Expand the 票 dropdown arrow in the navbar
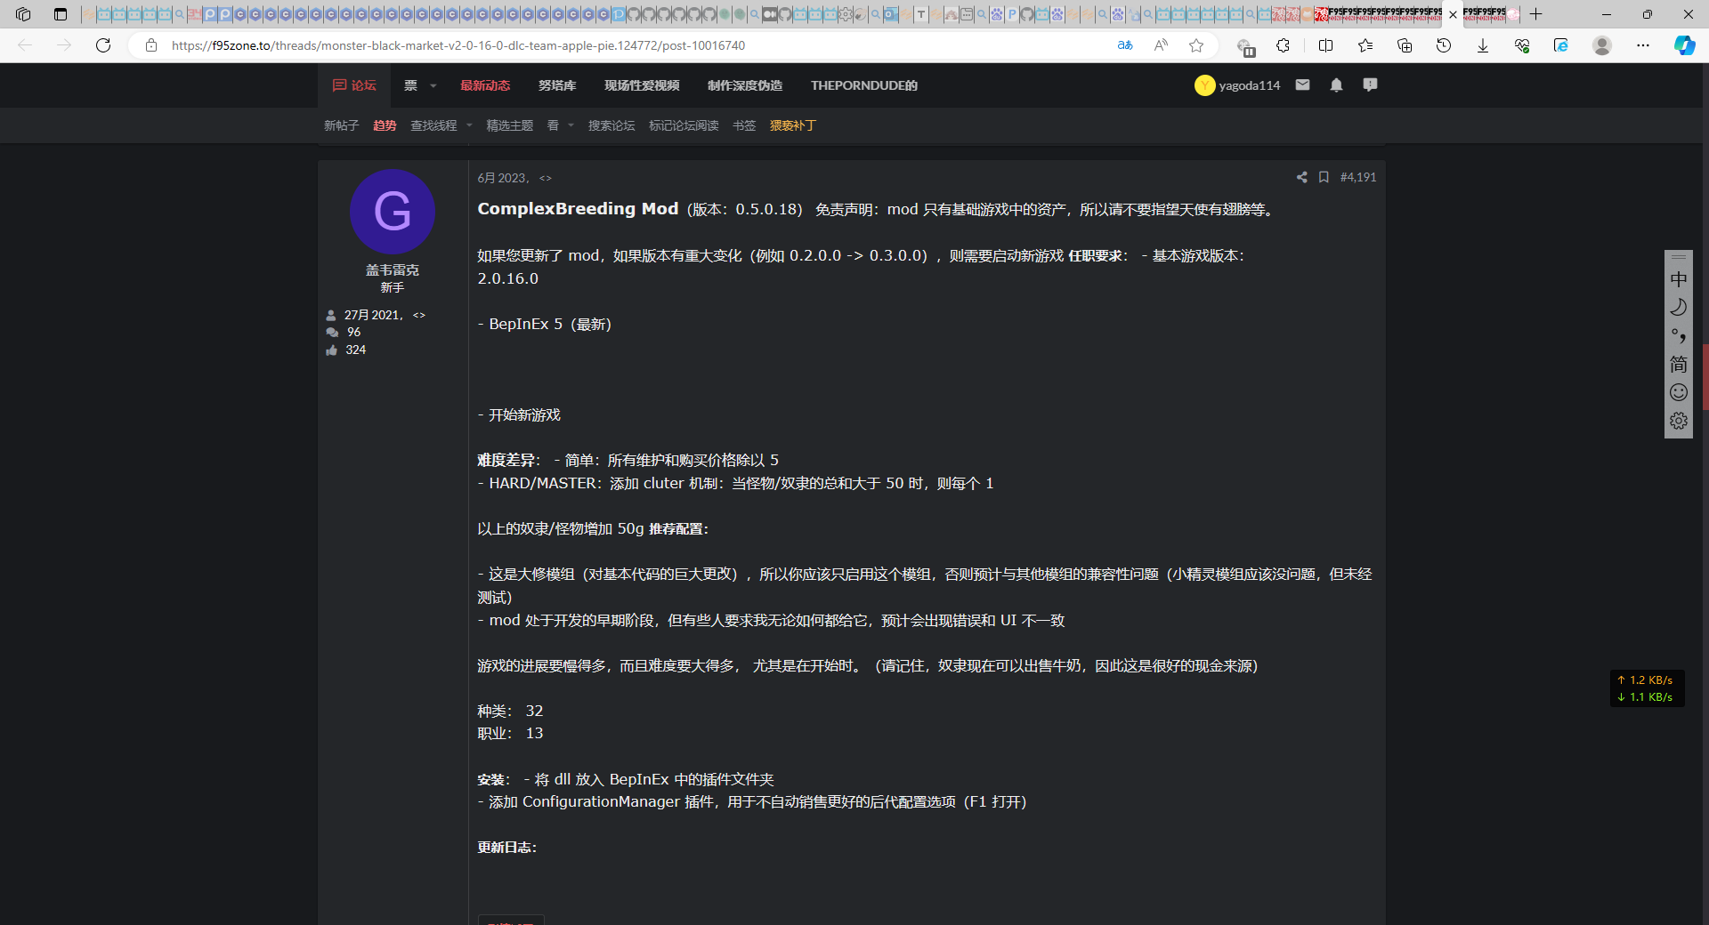Viewport: 1709px width, 925px height. click(x=433, y=86)
